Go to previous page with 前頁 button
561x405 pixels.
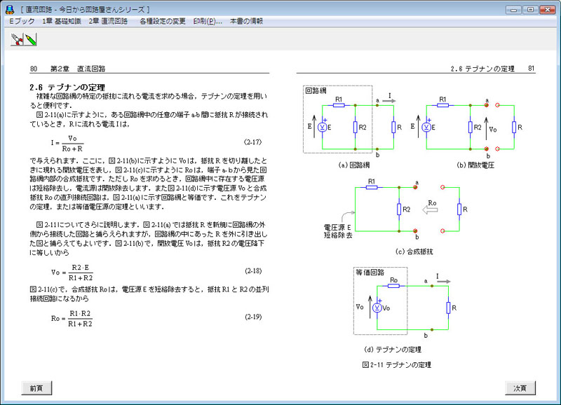point(36,388)
